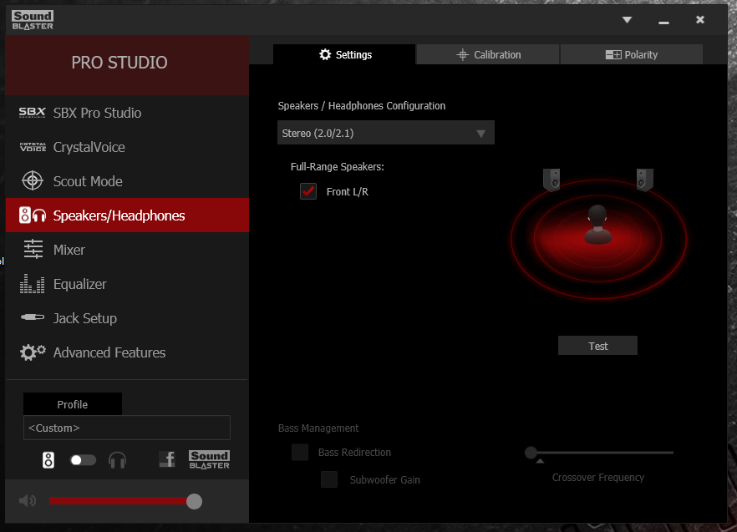Viewport: 737px width, 532px height.
Task: Click the Scout Mode crosshair icon
Action: (33, 181)
